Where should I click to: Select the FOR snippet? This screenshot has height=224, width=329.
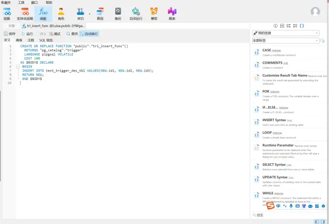pos(289,95)
